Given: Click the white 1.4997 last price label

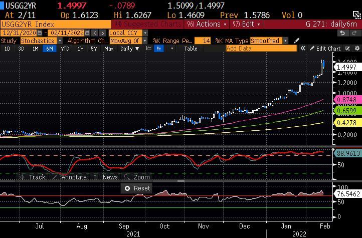Looking at the screenshot, I should [348, 67].
